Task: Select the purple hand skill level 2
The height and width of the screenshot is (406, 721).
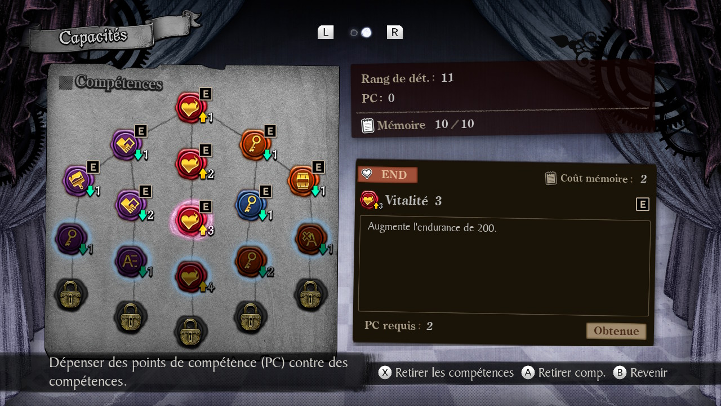Action: pos(132,205)
